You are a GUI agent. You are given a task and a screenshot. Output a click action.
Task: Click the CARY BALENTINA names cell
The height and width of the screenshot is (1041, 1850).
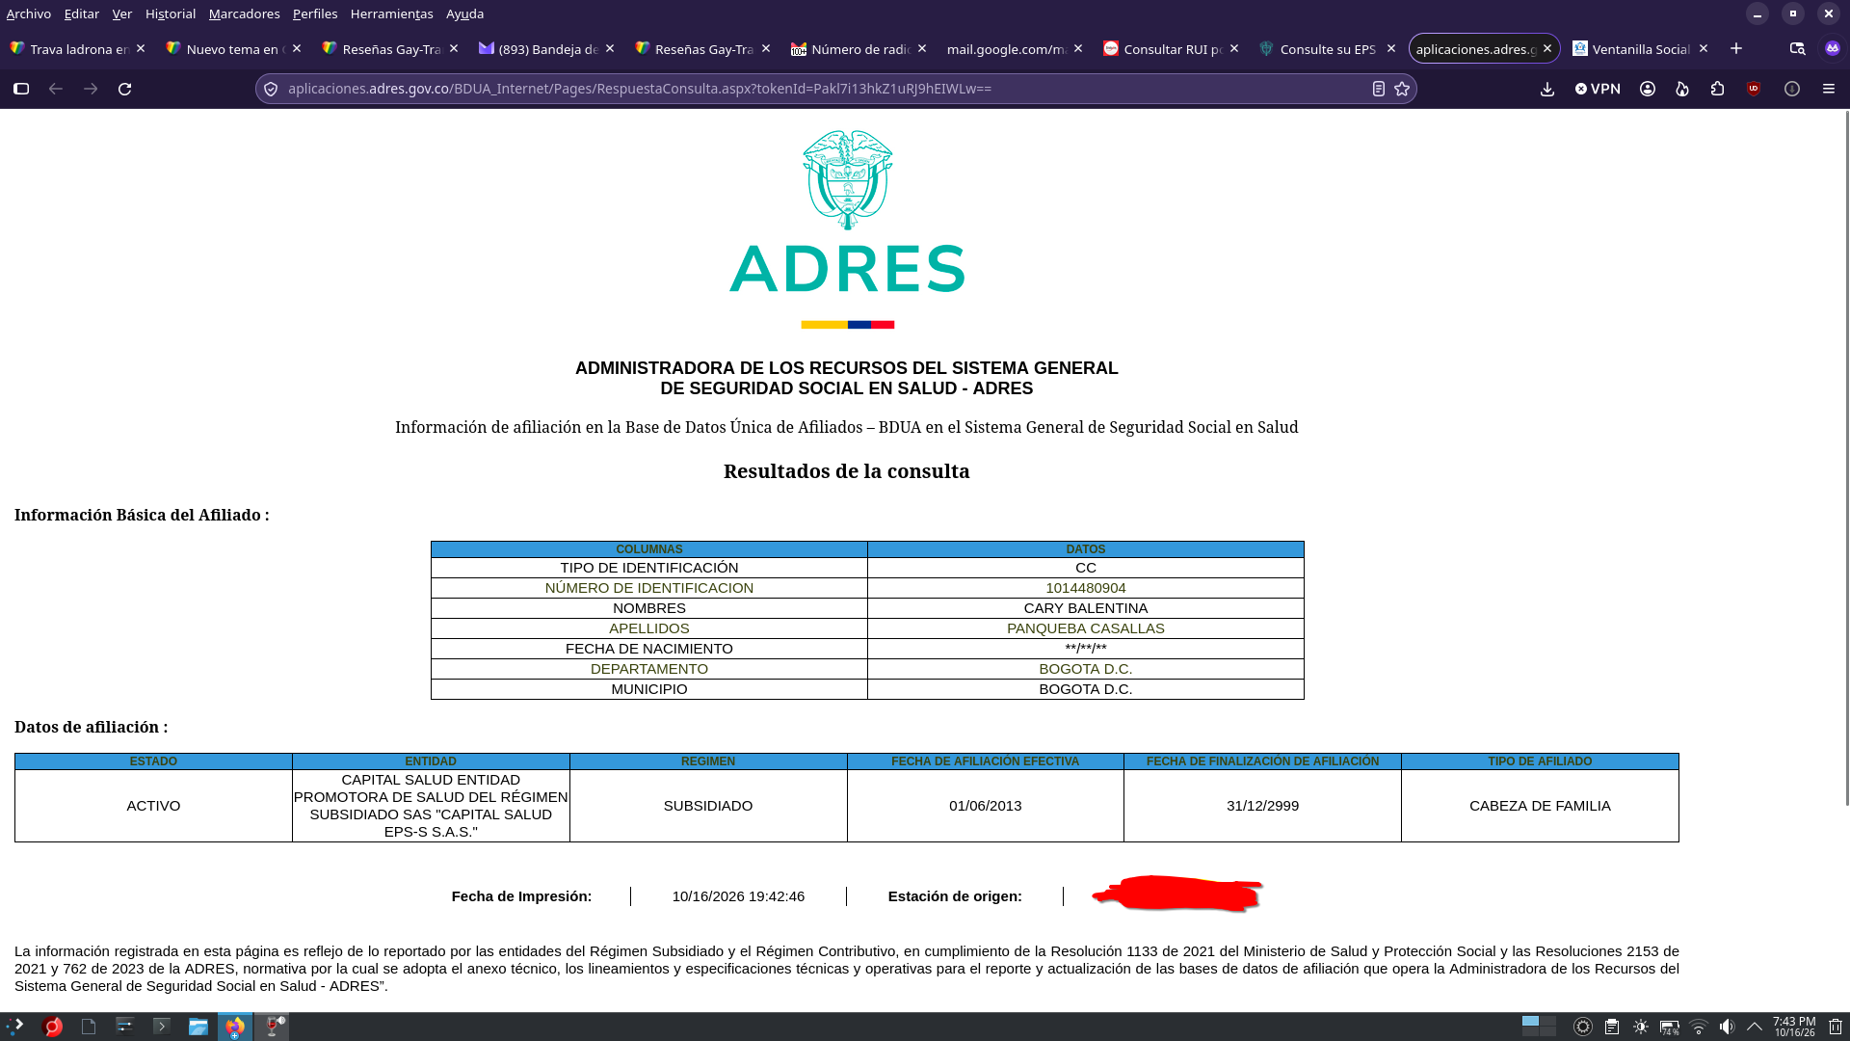click(x=1085, y=608)
